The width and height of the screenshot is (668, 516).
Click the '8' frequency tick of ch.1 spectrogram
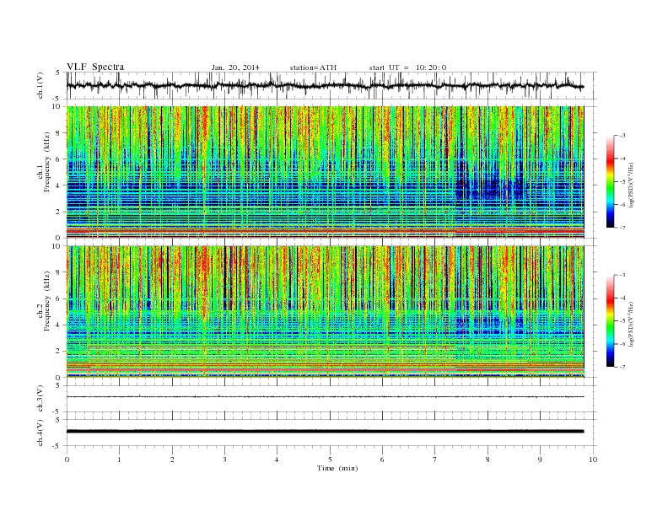[x=58, y=133]
